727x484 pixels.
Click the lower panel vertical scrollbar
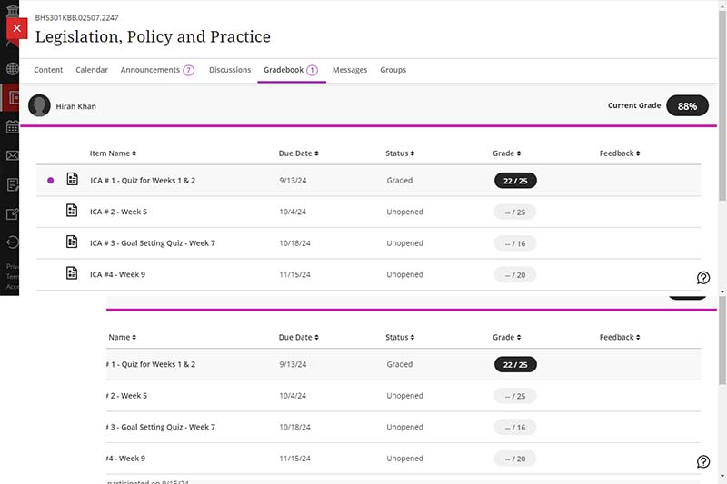[722, 341]
